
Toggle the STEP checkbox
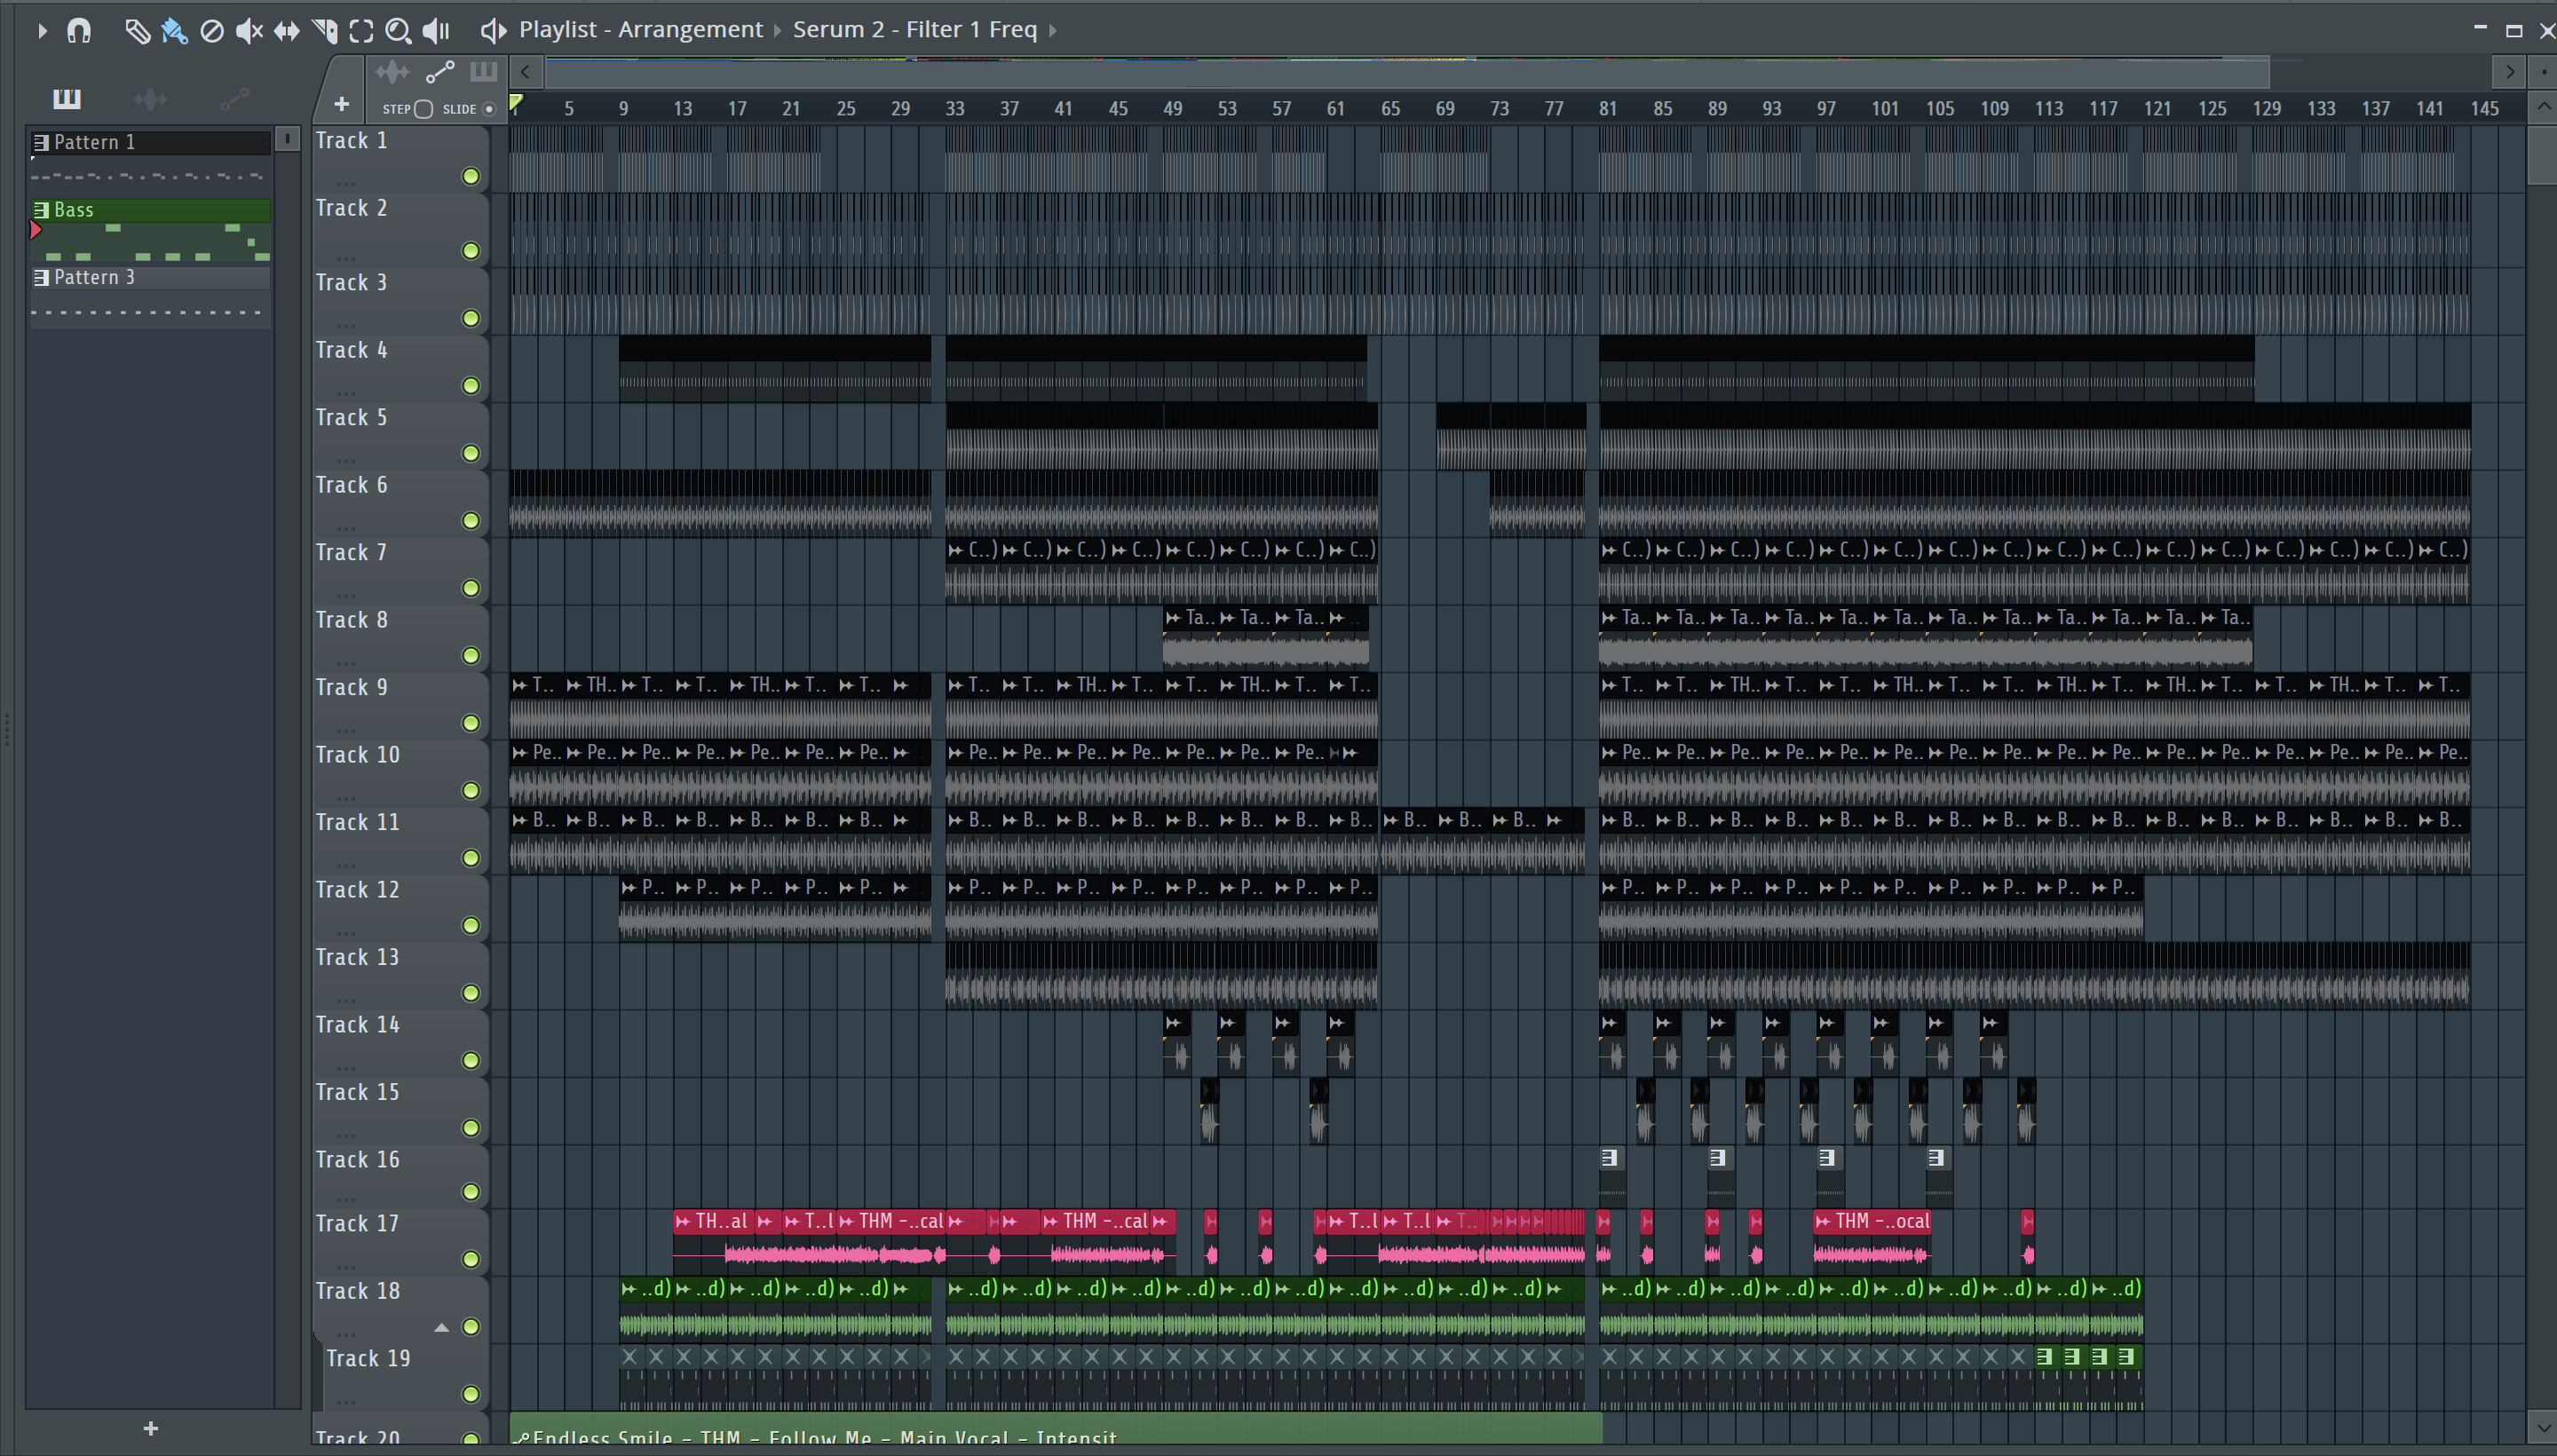(x=424, y=109)
